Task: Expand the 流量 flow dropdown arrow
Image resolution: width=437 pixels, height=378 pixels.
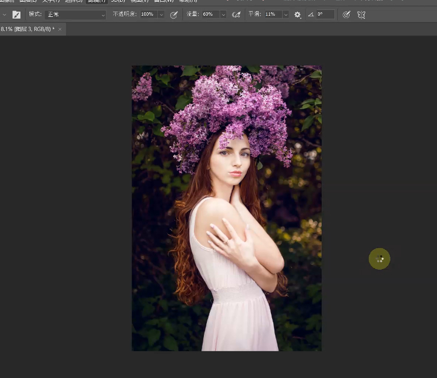Action: (x=223, y=15)
